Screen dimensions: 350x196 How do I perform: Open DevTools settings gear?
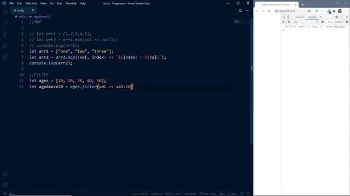[337, 17]
